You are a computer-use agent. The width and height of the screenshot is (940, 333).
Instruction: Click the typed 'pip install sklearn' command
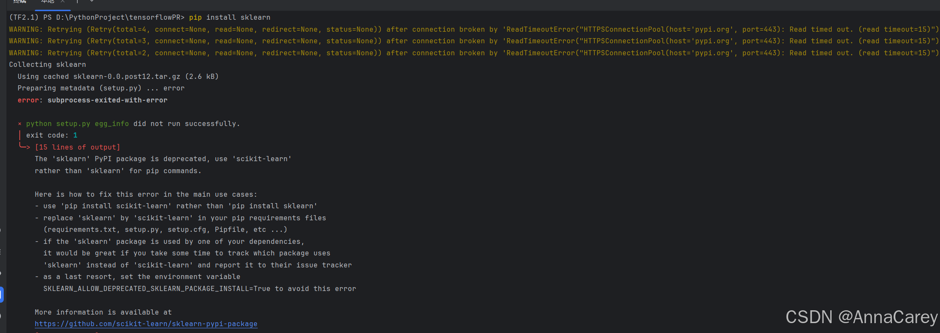tap(229, 18)
